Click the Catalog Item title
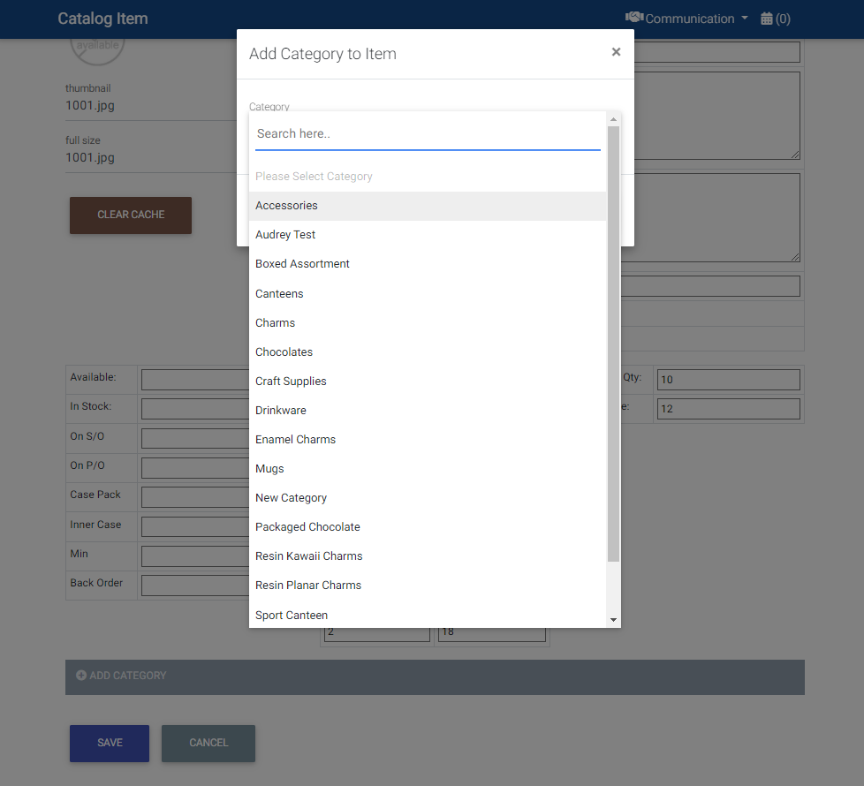 [x=102, y=18]
